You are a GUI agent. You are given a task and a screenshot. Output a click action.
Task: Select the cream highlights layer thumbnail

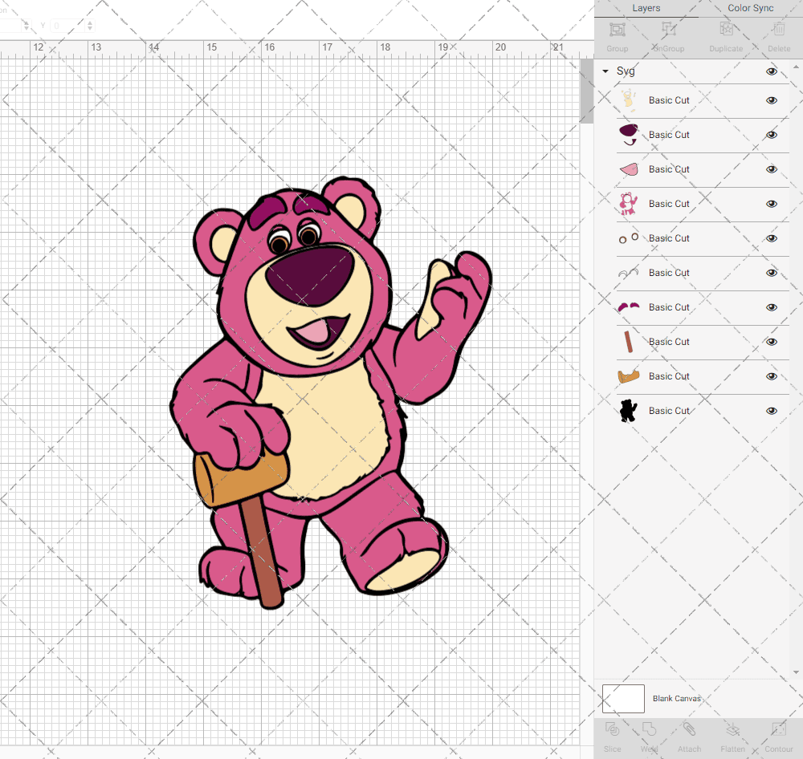[629, 100]
